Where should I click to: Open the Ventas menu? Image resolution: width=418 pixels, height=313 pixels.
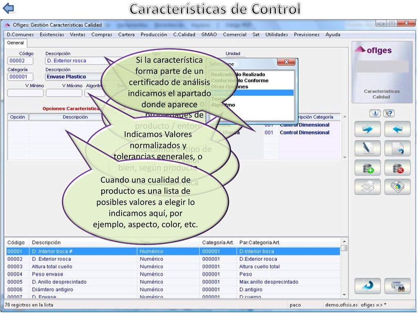77,35
